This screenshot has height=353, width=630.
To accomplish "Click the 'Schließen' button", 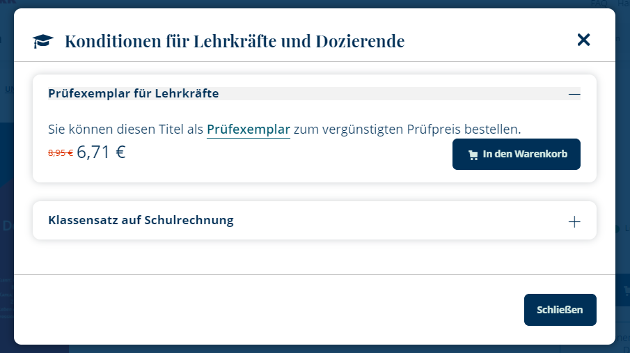I will 560,310.
